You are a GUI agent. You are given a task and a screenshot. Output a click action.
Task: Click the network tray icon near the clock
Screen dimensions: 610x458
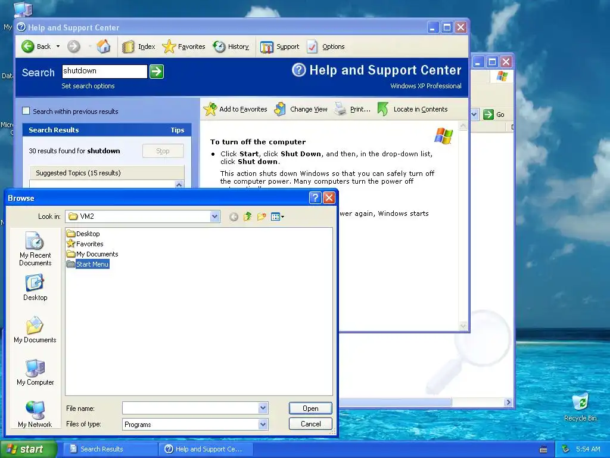pyautogui.click(x=566, y=449)
